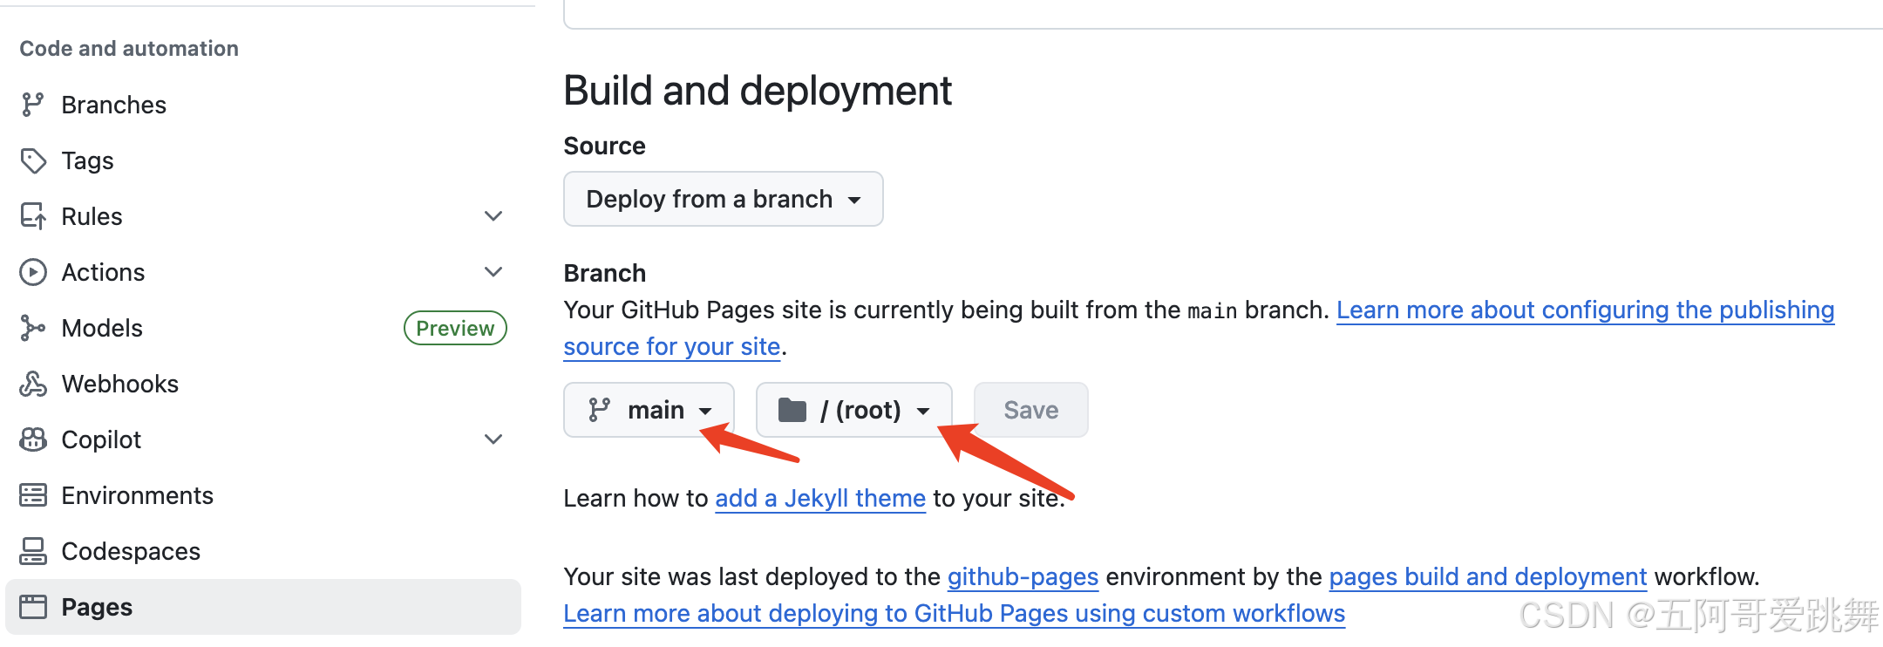Image resolution: width=1883 pixels, height=647 pixels.
Task: Click the Rules icon in sidebar
Action: 33,216
